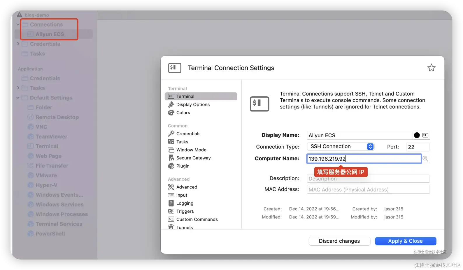Select Folder under Default Settings

[x=44, y=107]
